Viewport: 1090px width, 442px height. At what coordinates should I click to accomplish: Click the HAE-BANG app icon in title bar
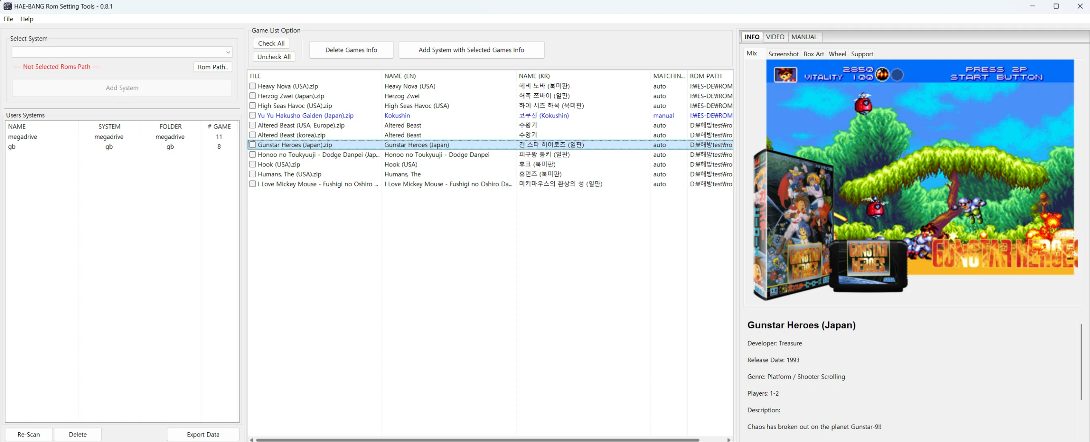pos(7,6)
